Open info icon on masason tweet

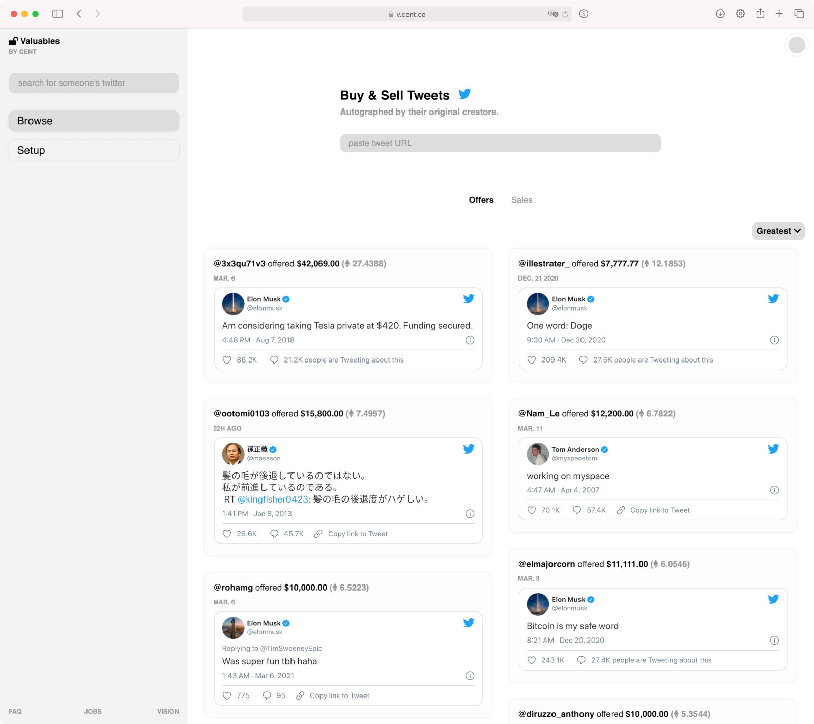pos(470,514)
